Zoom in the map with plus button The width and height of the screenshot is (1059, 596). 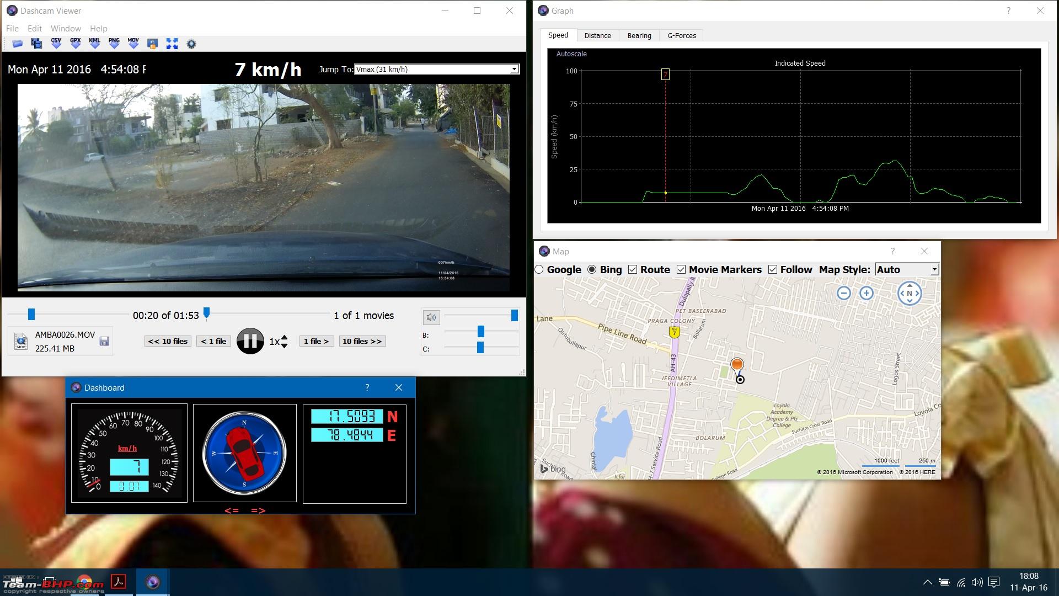867,293
